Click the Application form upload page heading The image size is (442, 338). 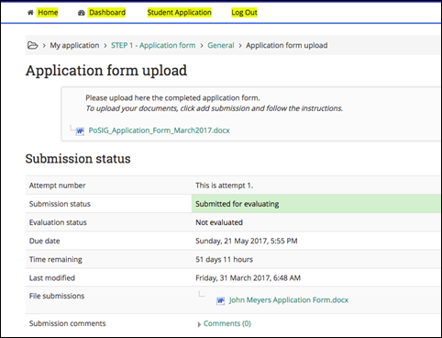click(x=106, y=71)
